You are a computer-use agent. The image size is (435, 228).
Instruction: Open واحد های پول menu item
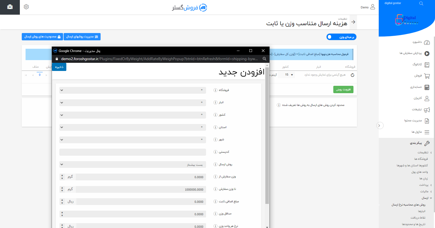tap(420, 172)
